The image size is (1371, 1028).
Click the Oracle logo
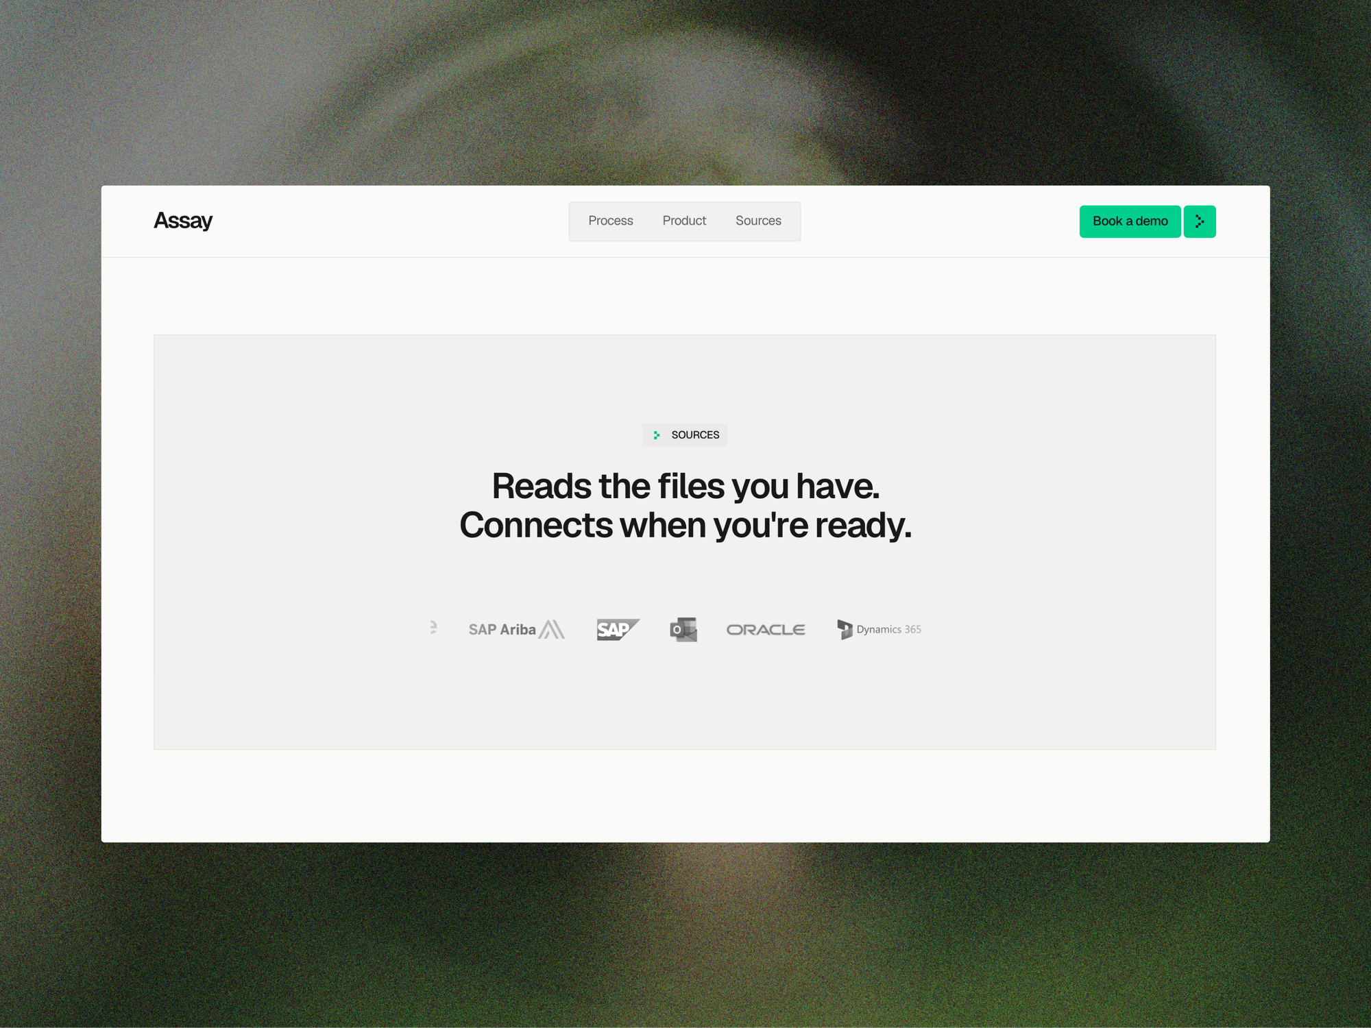coord(766,629)
